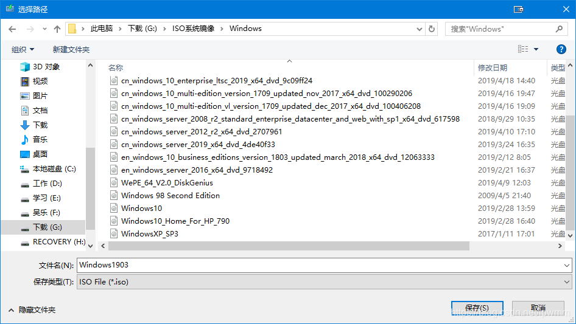Image resolution: width=576 pixels, height=324 pixels.
Task: Select Windows 98 Second Edition file
Action: pos(170,196)
